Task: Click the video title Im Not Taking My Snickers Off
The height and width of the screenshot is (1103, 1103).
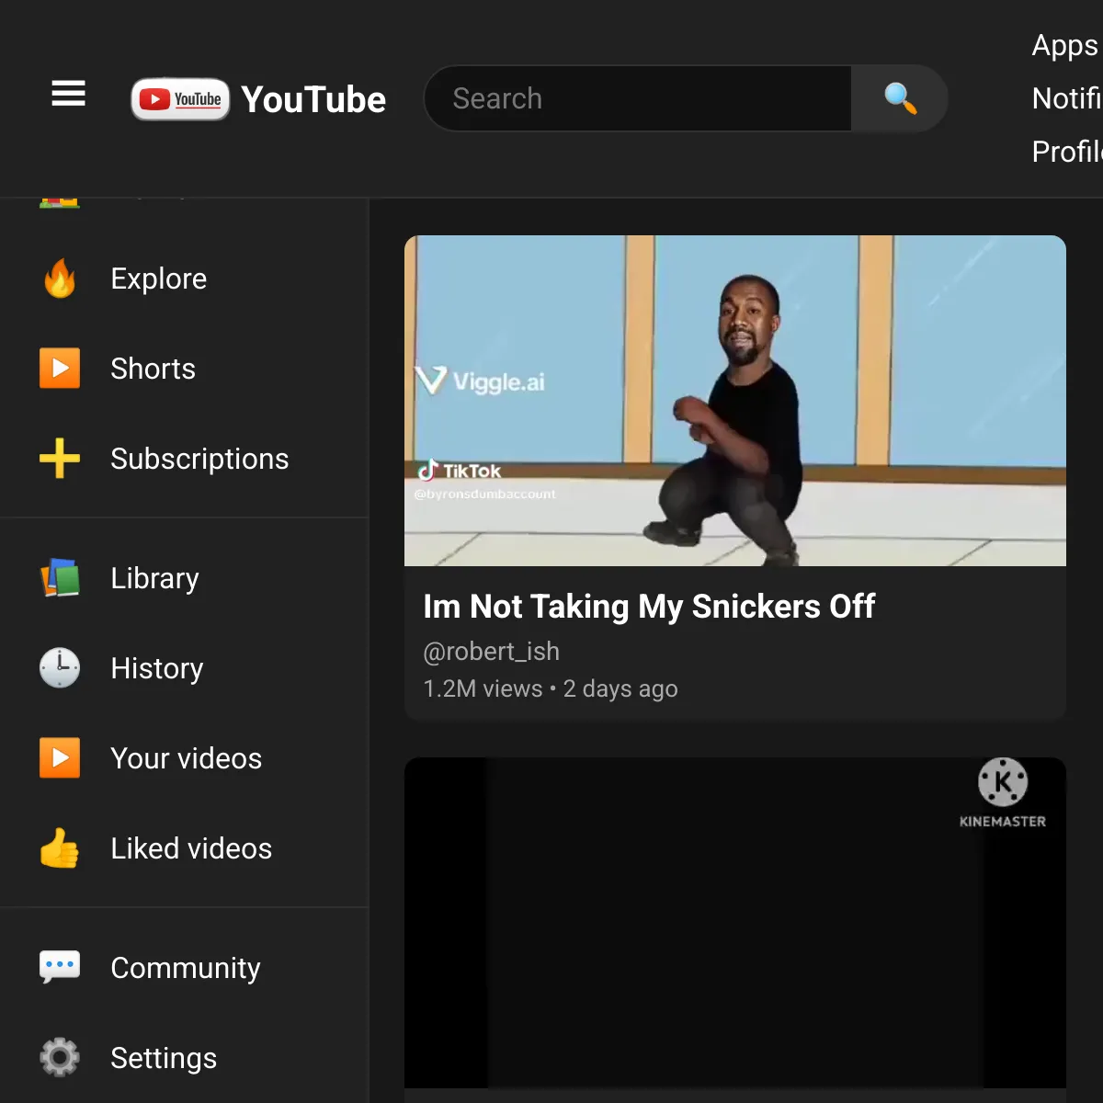Action: (x=649, y=606)
